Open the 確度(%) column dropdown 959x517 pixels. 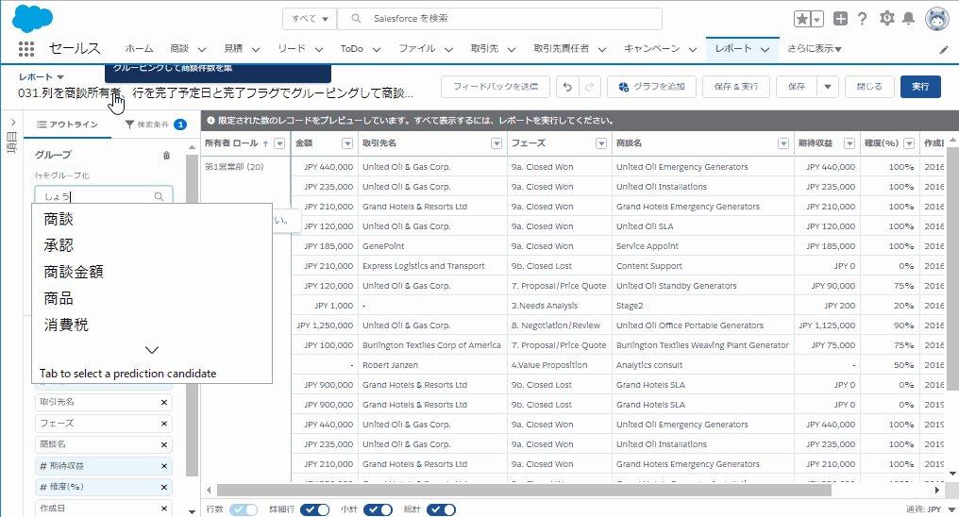(909, 143)
